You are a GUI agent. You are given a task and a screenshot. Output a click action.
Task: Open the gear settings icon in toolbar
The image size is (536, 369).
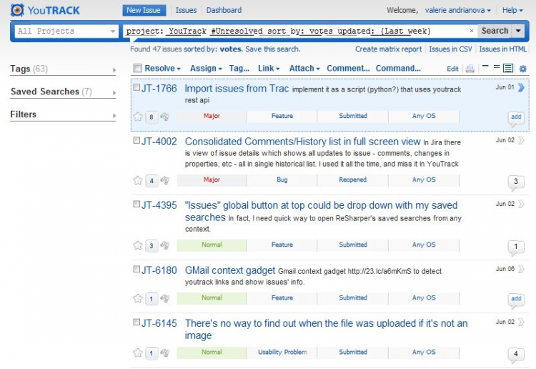523,69
